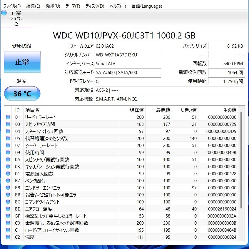The height and width of the screenshot is (249, 249).
Task: Click the drive letter field C:
Action: (128, 81)
